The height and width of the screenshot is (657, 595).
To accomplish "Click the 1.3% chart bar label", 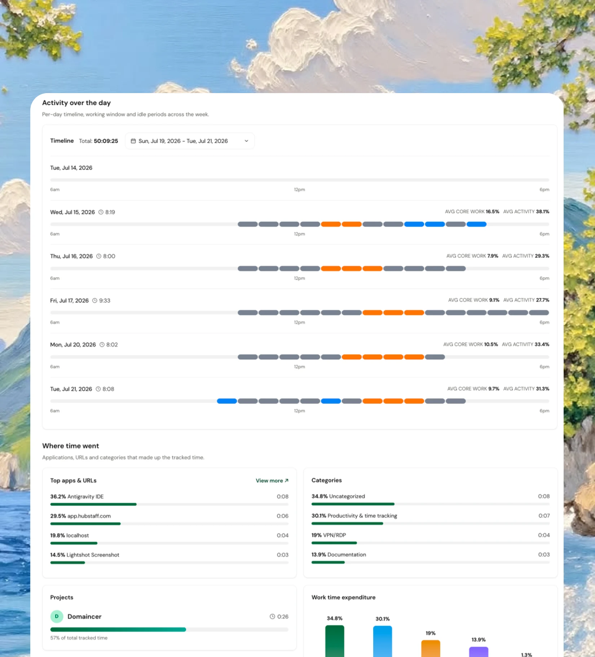I will click(x=526, y=654).
